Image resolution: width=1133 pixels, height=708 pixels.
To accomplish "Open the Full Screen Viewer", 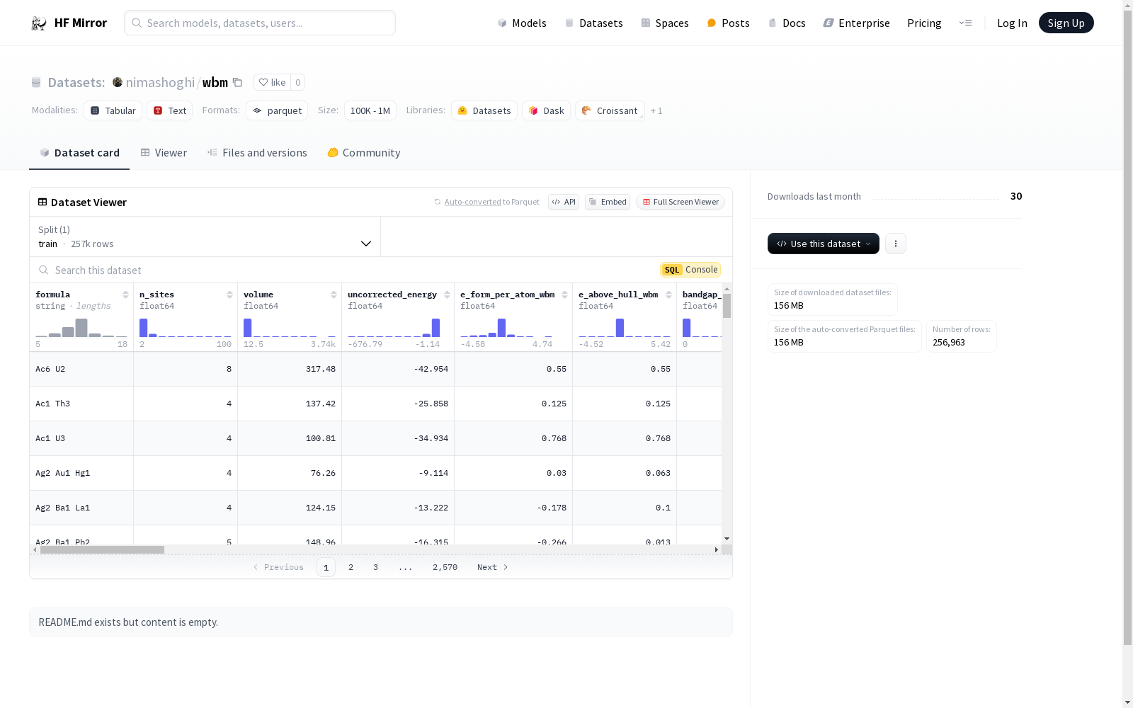I will 680,202.
